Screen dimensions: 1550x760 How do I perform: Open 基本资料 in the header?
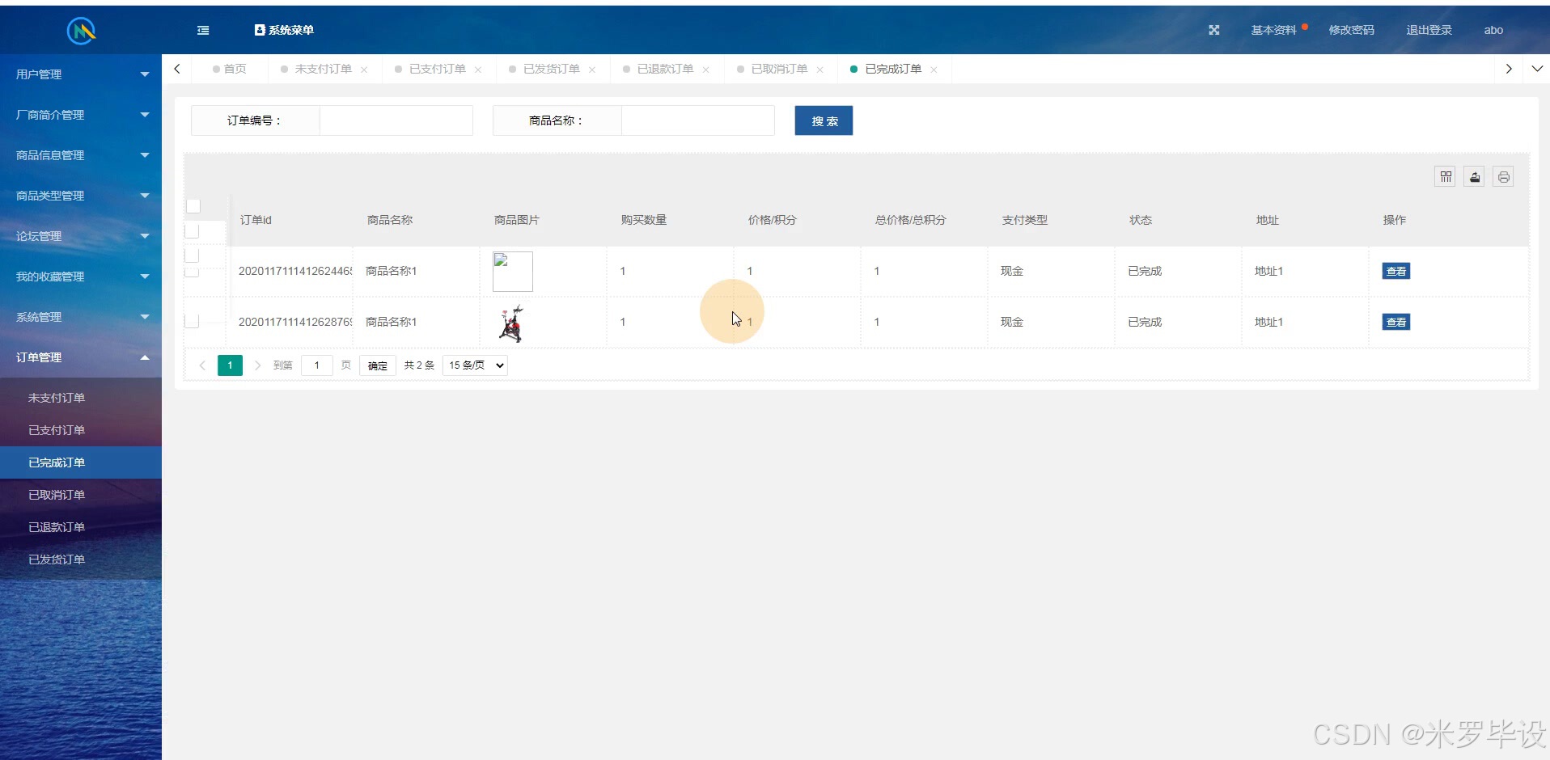tap(1273, 30)
